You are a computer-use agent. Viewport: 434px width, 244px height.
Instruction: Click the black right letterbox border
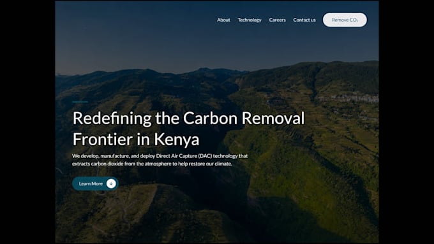point(407,122)
